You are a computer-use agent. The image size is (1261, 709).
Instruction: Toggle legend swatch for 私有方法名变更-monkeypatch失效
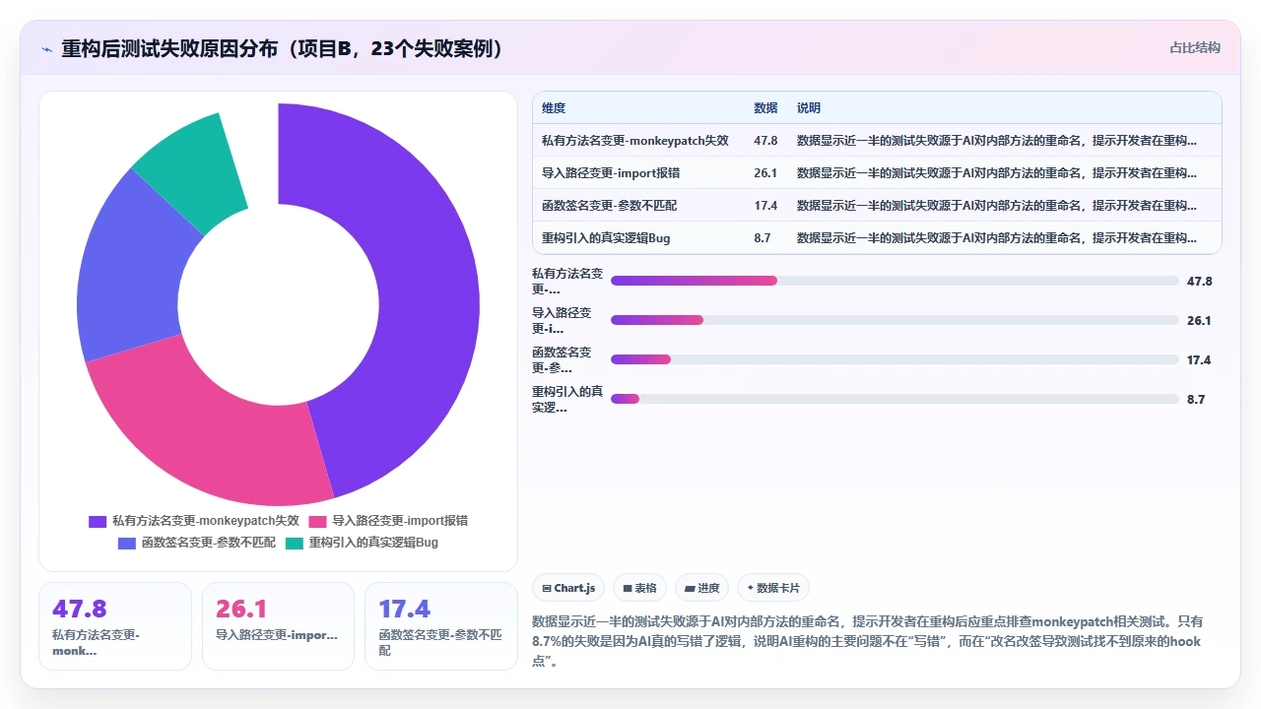97,521
